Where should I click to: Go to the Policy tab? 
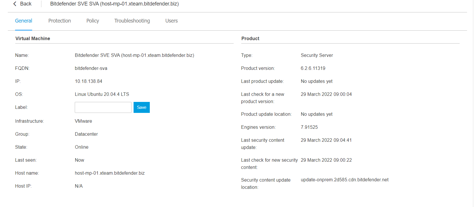click(x=92, y=21)
